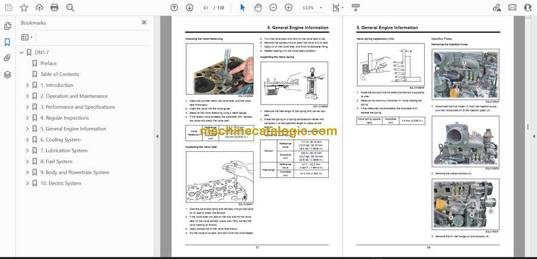Zoom out with the minus icon
The height and width of the screenshot is (259, 537).
(273, 8)
